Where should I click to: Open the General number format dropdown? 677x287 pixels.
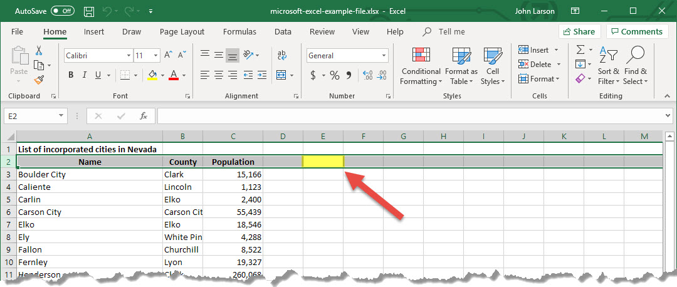pyautogui.click(x=384, y=56)
